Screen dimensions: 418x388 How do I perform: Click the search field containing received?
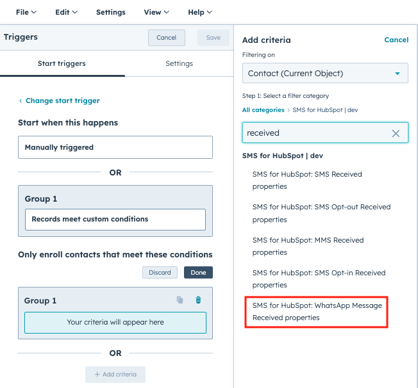click(325, 133)
